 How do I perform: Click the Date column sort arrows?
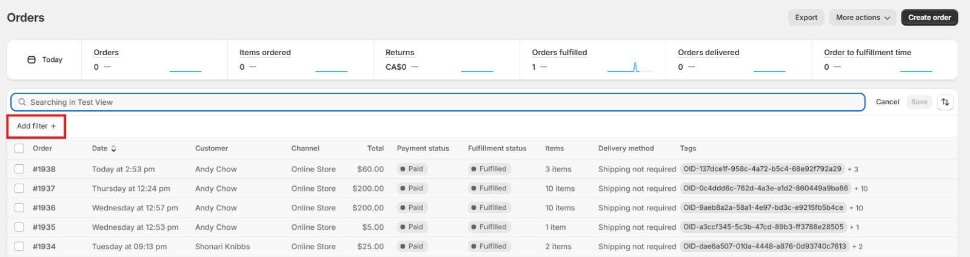pos(113,149)
